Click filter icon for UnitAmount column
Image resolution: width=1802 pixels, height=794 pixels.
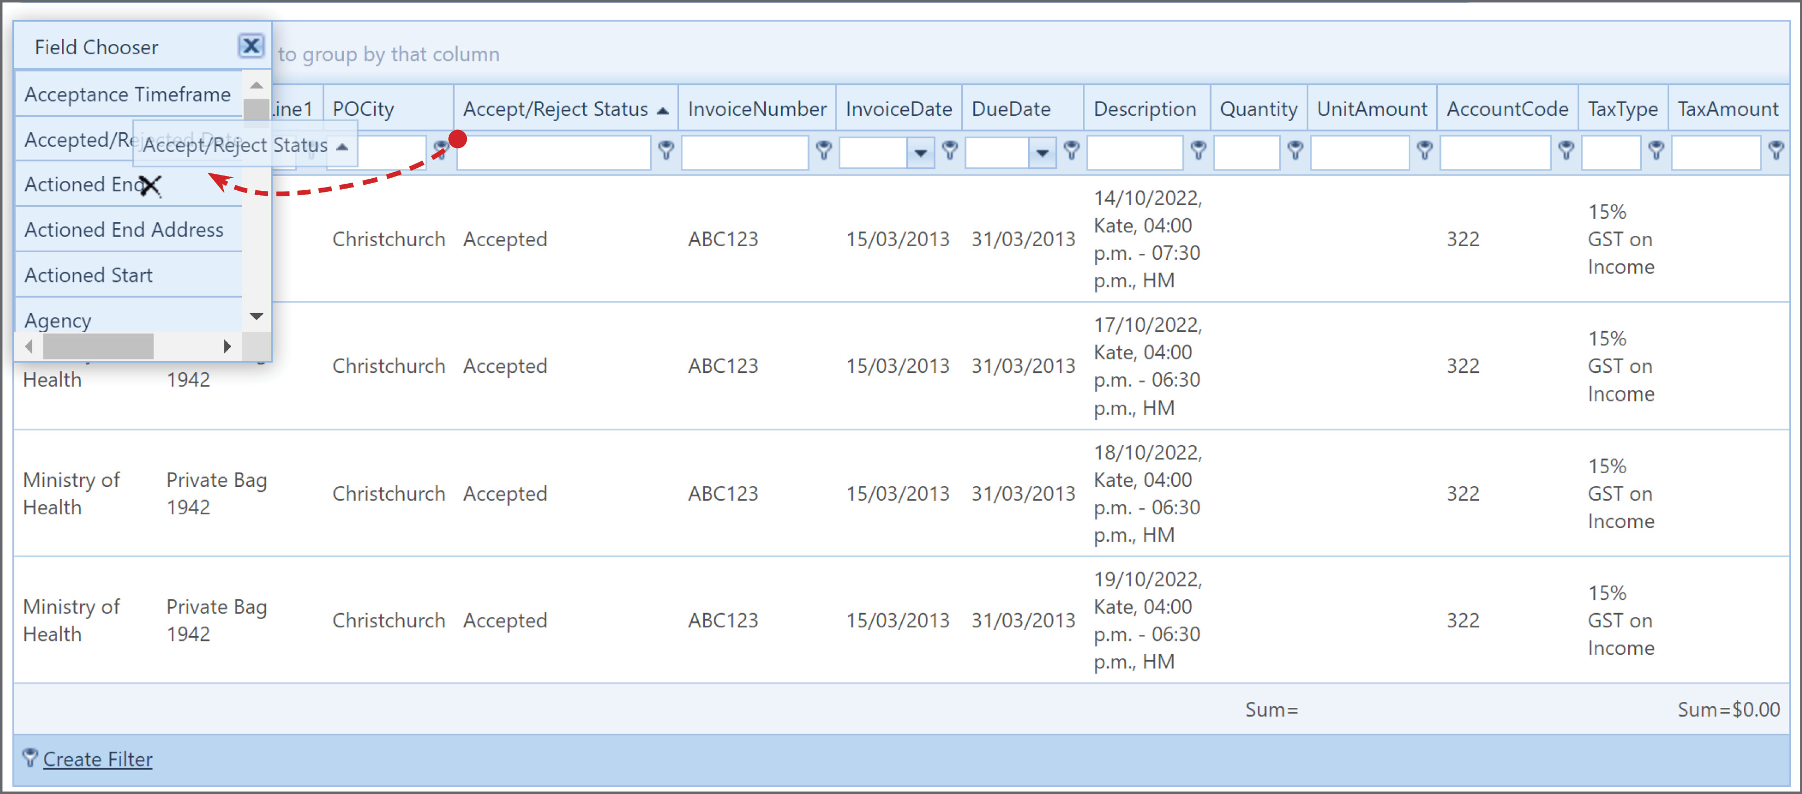1425,150
